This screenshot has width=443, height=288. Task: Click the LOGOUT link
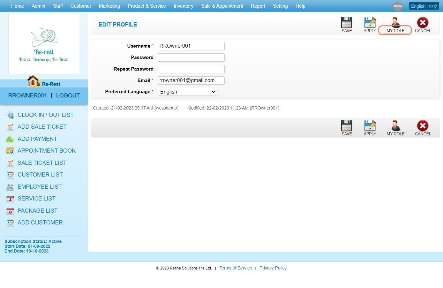[68, 95]
